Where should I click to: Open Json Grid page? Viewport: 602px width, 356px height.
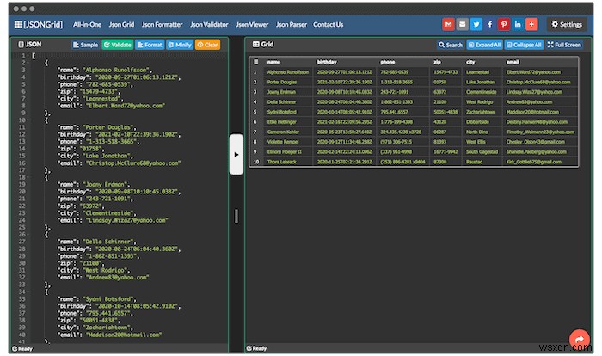pos(121,25)
